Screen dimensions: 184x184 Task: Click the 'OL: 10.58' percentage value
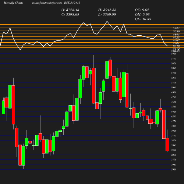(x=143, y=19)
